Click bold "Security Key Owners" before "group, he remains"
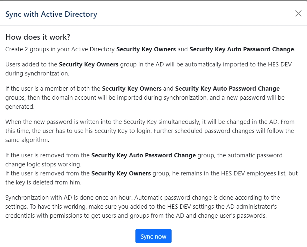The width and height of the screenshot is (307, 247). (x=121, y=173)
